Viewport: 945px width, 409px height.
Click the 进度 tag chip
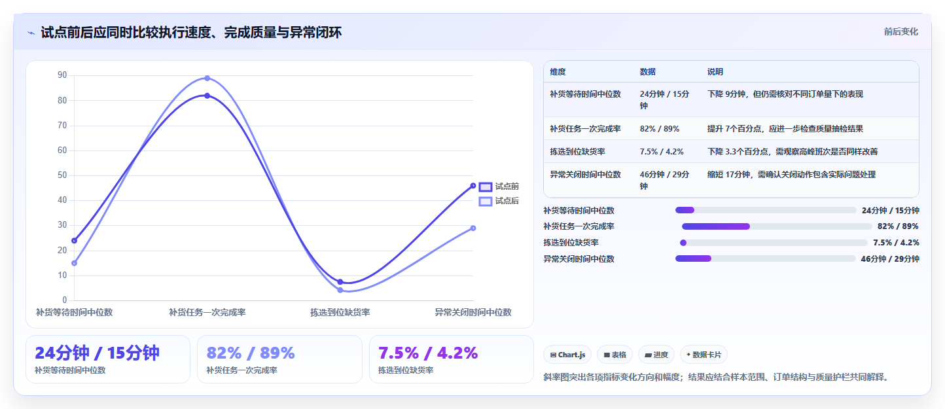point(656,355)
